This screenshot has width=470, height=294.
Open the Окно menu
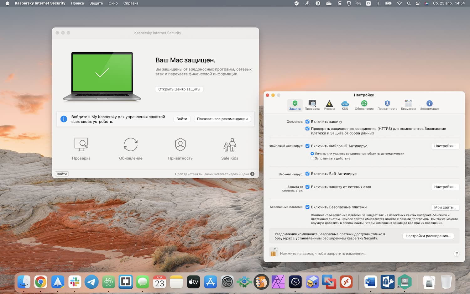[113, 3]
